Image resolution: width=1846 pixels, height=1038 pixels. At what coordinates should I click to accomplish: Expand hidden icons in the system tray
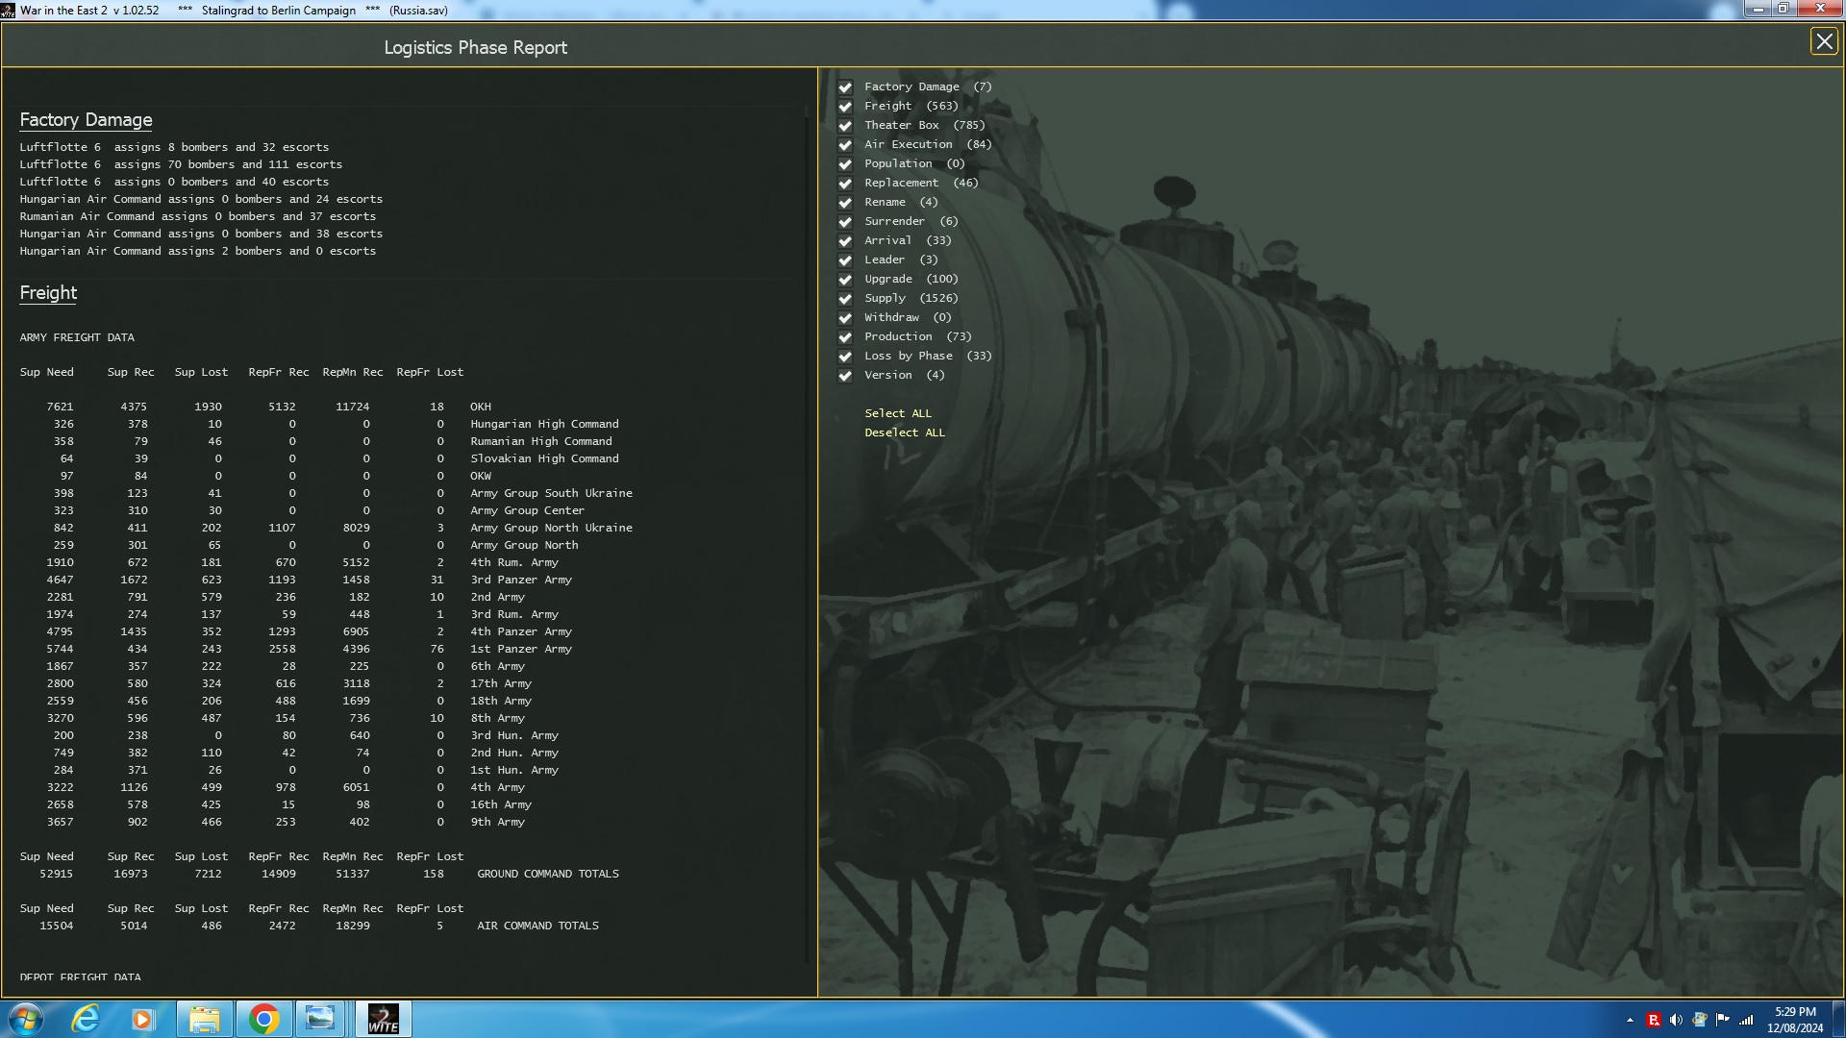pos(1630,1018)
